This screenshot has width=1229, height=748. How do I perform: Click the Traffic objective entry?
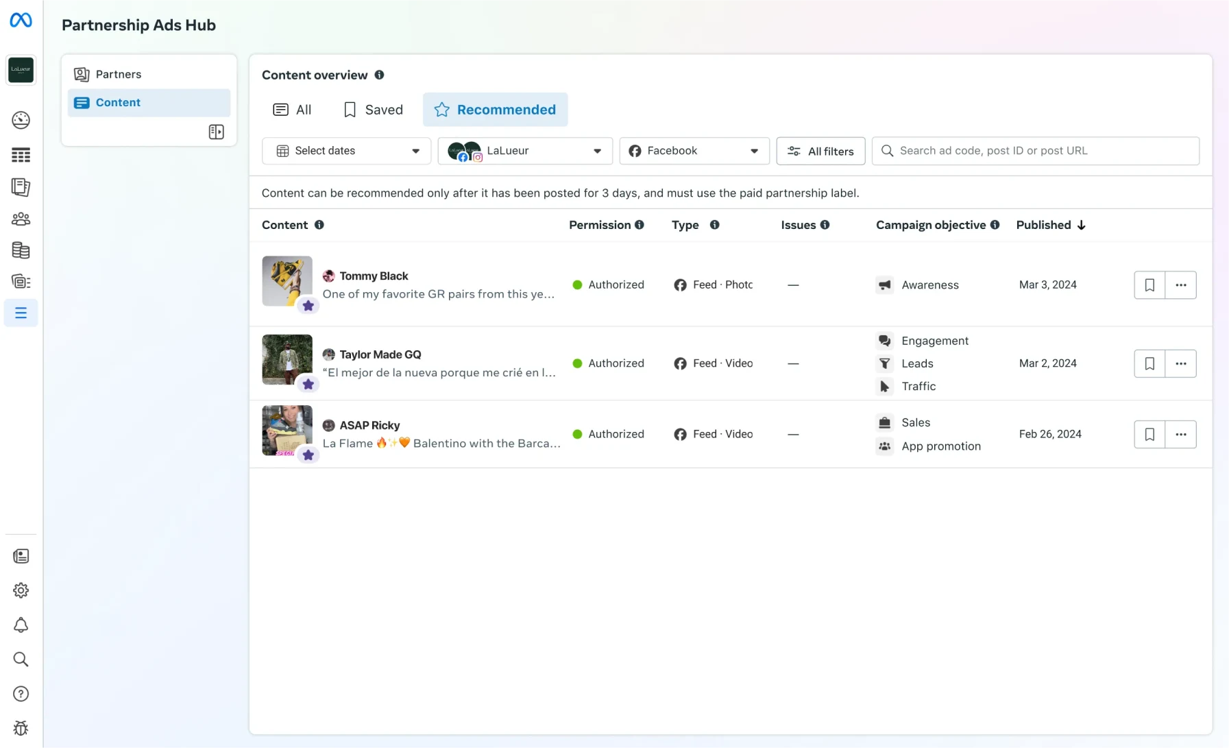point(905,386)
